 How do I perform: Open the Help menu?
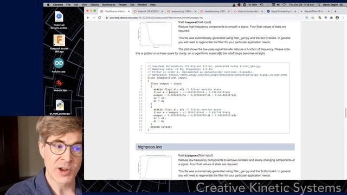153,5
